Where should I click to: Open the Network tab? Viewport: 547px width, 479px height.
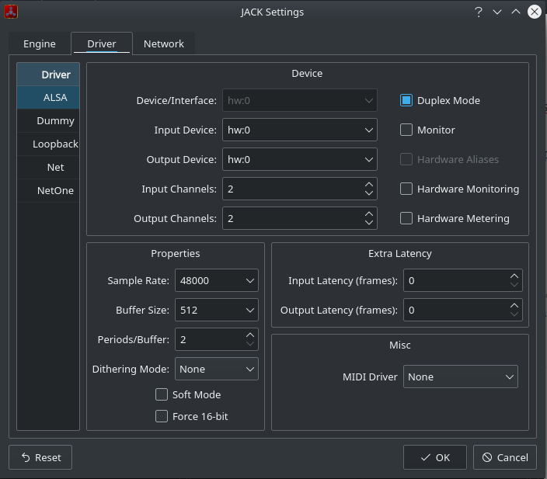(164, 44)
